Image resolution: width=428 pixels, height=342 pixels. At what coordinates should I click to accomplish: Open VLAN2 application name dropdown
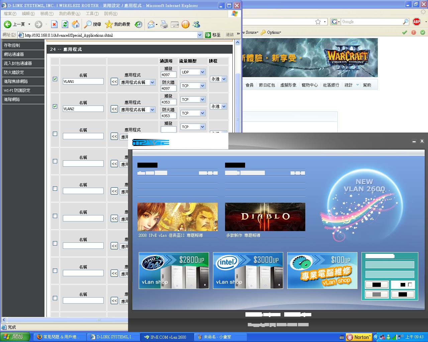[137, 110]
